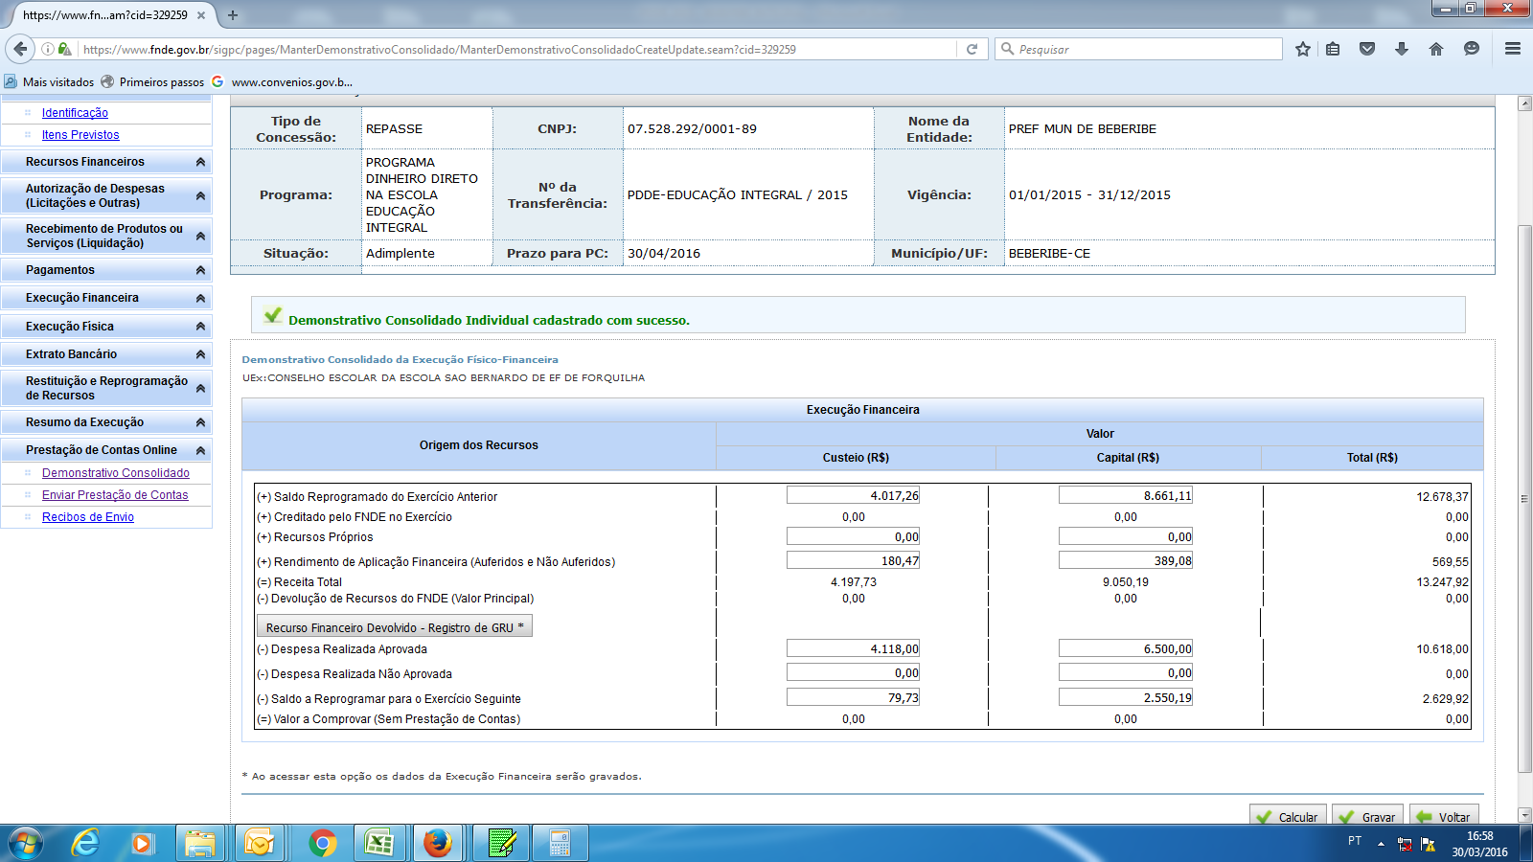Bookmark this page with the star icon
Screen dimensions: 1533x862
pos(1302,49)
